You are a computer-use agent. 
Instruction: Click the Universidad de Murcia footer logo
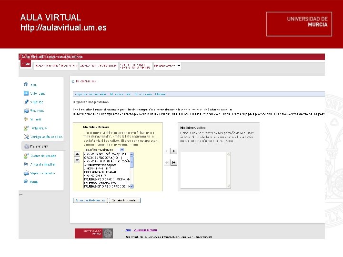[94, 233]
